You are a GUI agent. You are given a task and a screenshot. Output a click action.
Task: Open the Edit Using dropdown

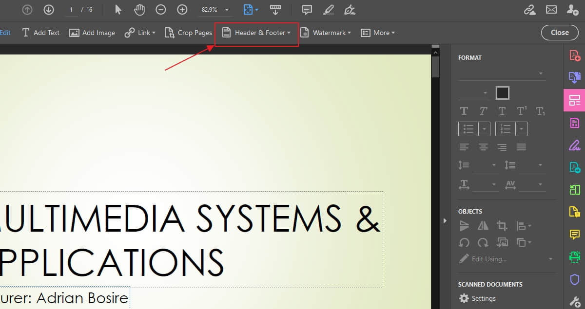coord(507,259)
